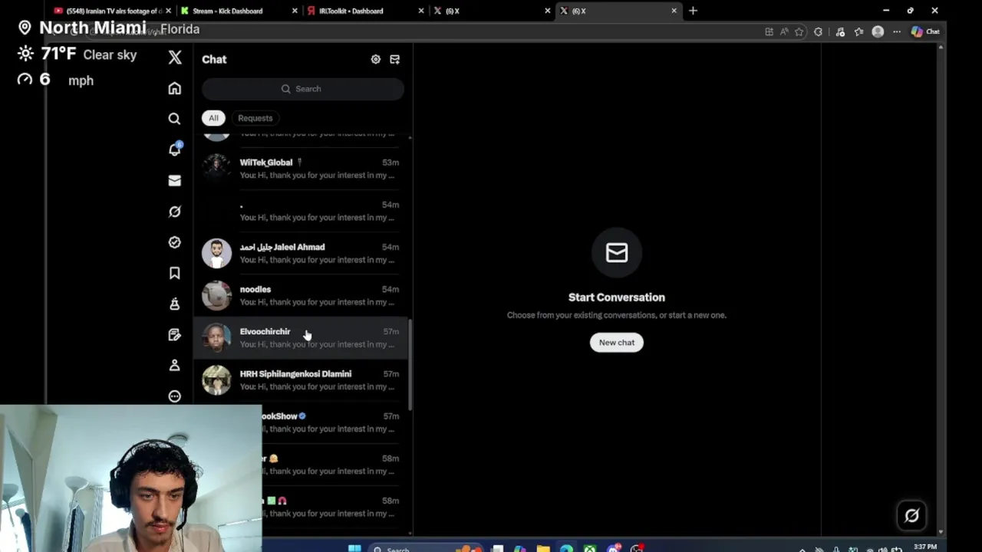Open Profile person icon in sidebar
Screen dimensions: 982x552
(x=175, y=366)
